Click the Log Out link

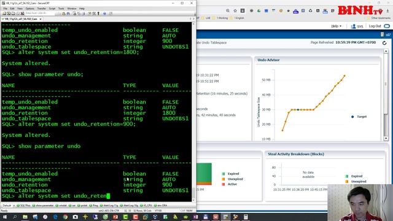pyautogui.click(x=375, y=26)
